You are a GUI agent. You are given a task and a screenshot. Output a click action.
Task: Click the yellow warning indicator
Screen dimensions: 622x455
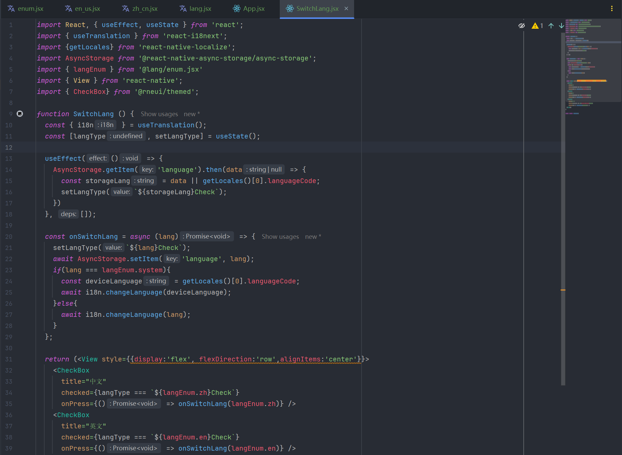(x=537, y=26)
